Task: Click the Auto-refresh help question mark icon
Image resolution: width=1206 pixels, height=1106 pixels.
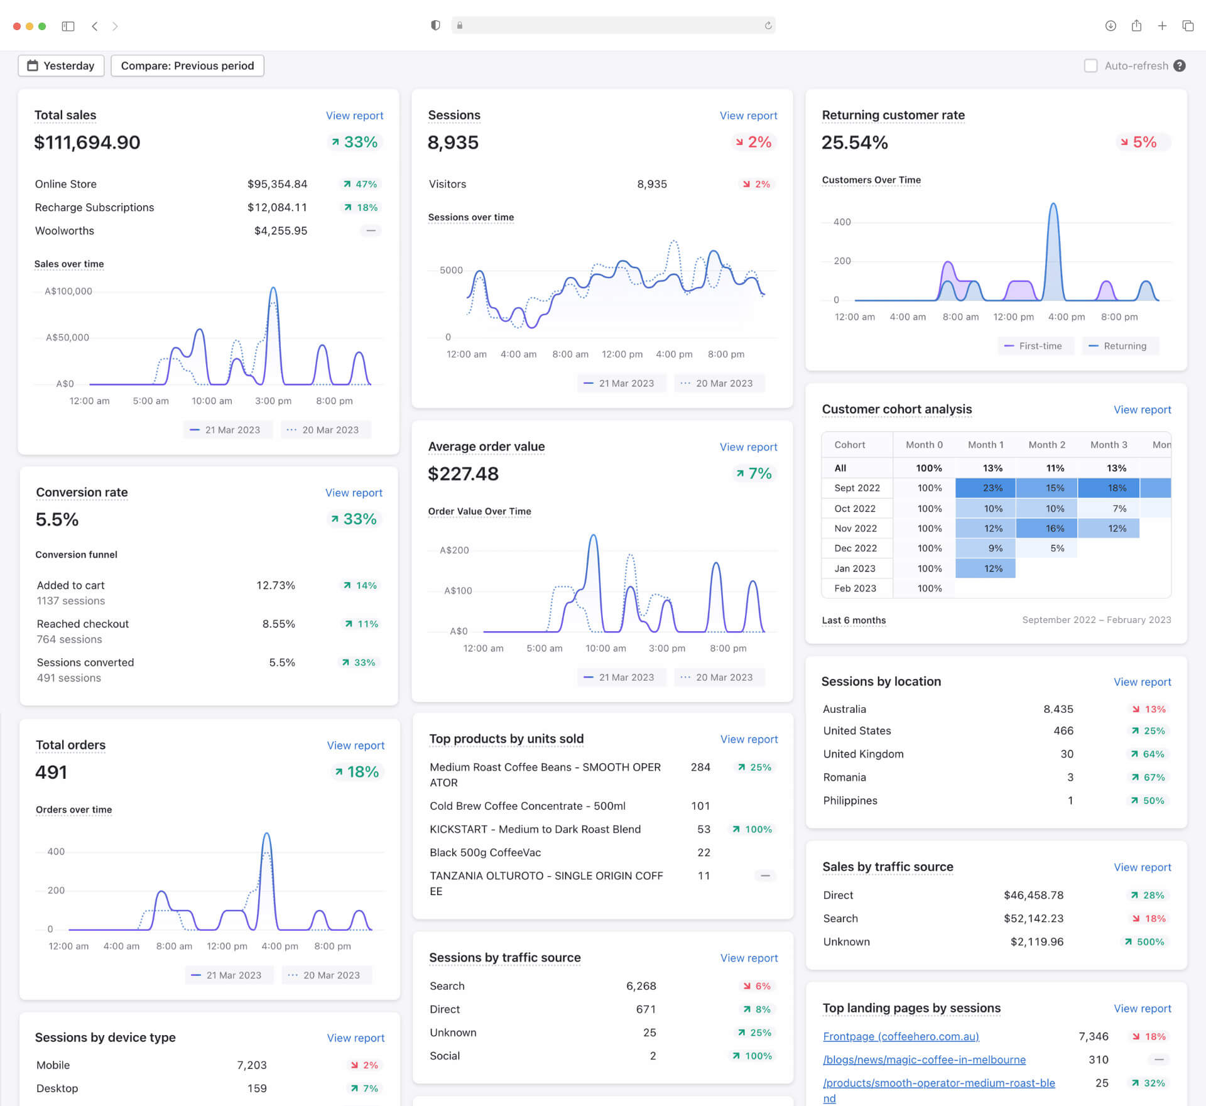Action: click(1180, 66)
